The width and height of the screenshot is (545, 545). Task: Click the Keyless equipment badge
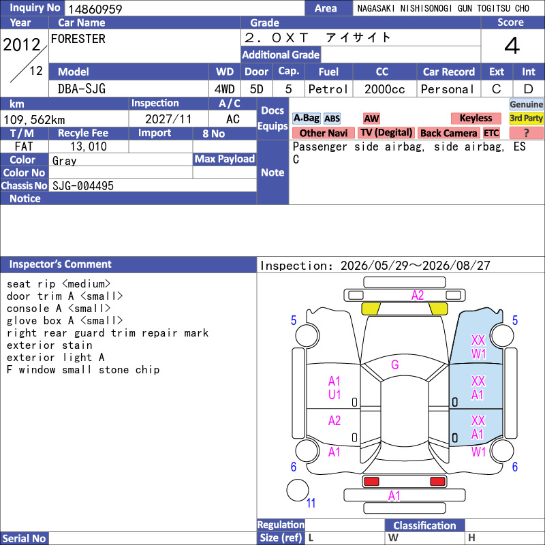[476, 118]
